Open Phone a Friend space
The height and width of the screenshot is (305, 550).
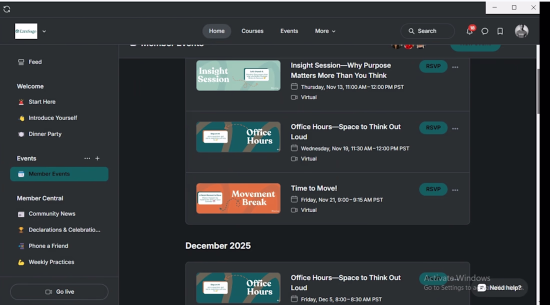pos(59,246)
